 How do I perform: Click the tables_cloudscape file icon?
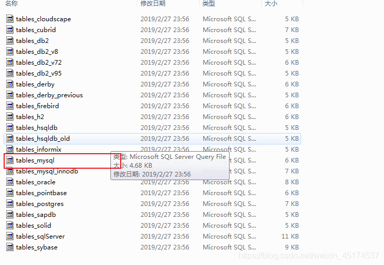click(x=10, y=19)
